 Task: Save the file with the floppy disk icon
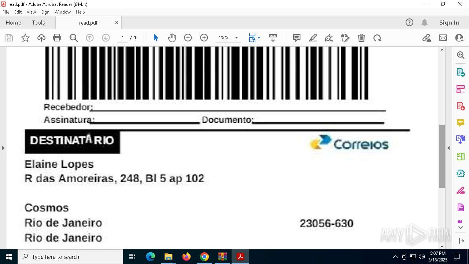[x=9, y=38]
